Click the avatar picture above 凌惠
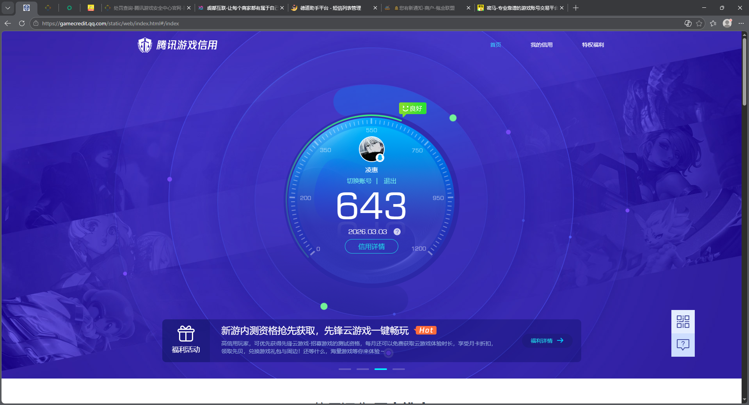This screenshot has width=749, height=405. [371, 149]
